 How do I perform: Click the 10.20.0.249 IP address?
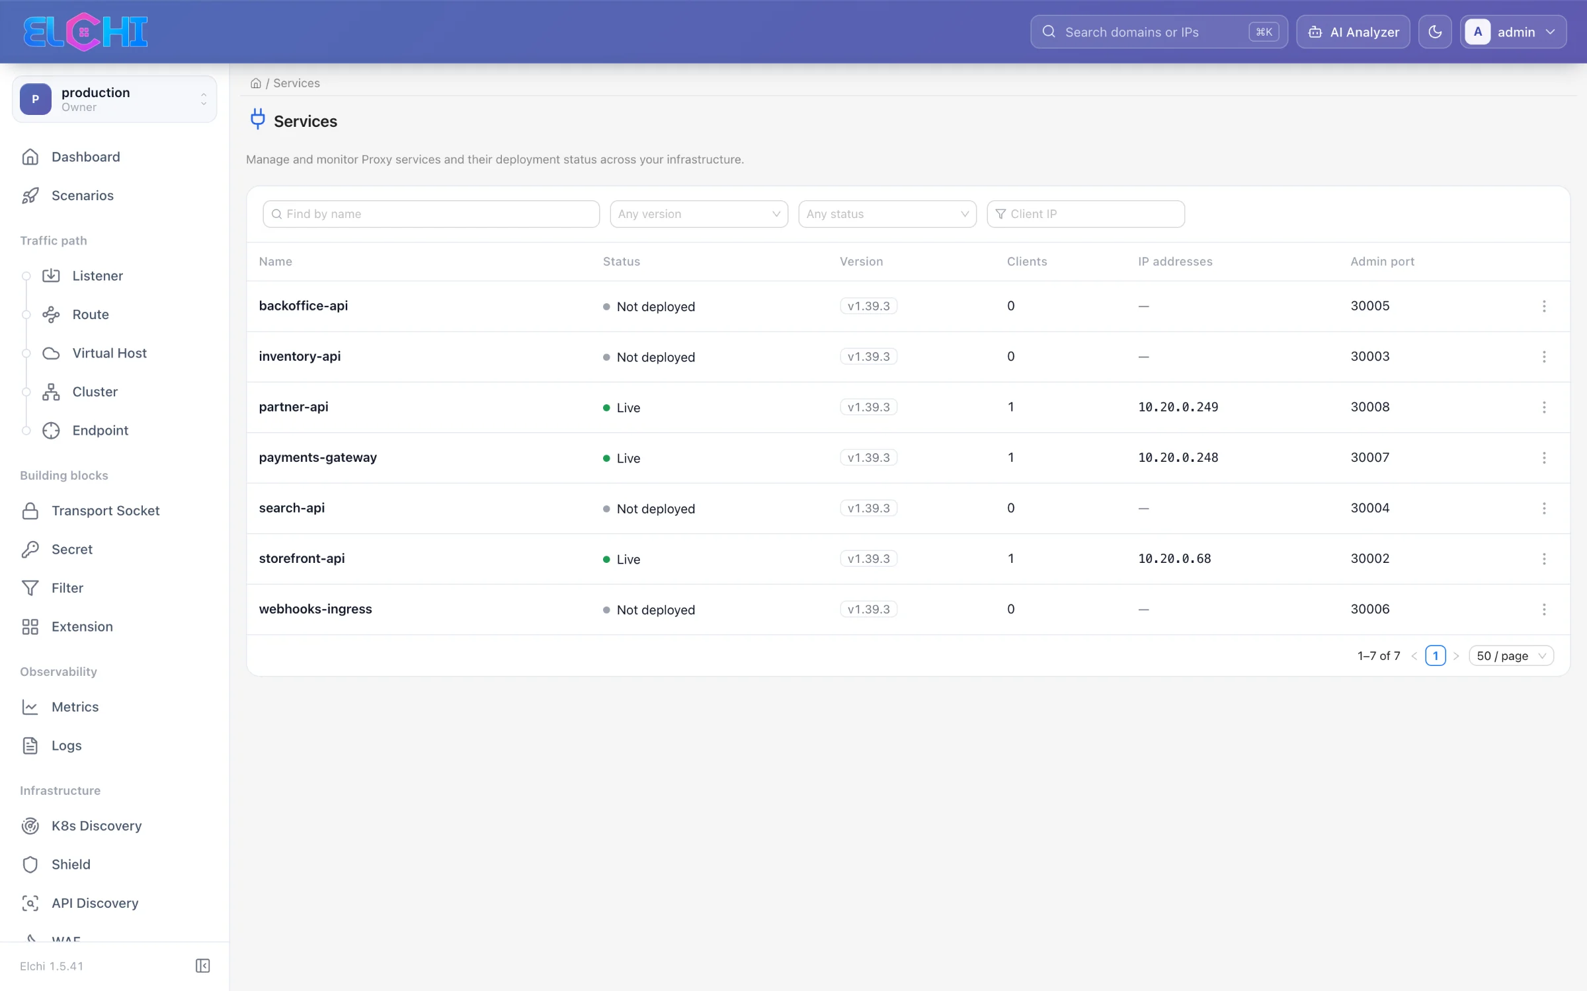(x=1178, y=407)
